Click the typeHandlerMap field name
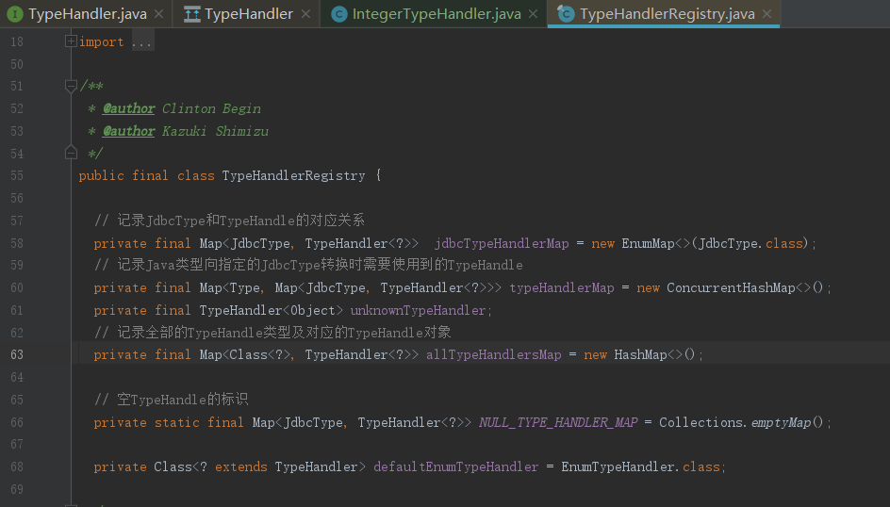The width and height of the screenshot is (890, 507). point(562,288)
